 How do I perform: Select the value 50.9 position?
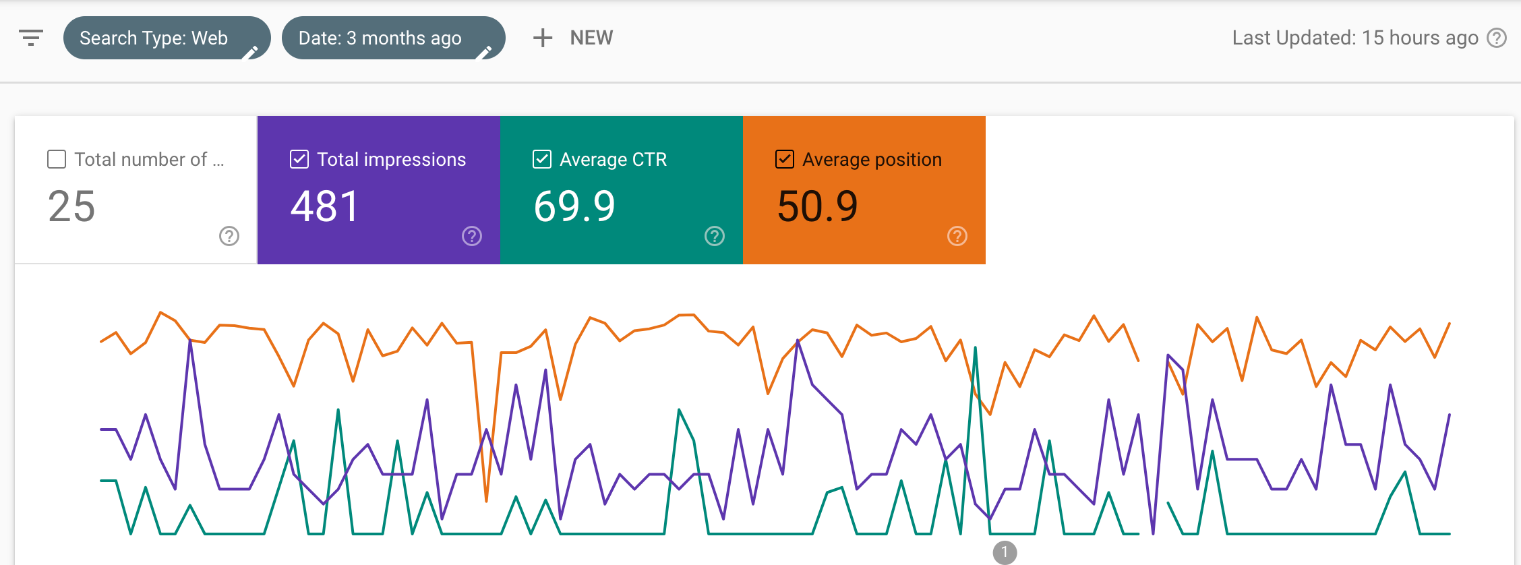pyautogui.click(x=817, y=206)
